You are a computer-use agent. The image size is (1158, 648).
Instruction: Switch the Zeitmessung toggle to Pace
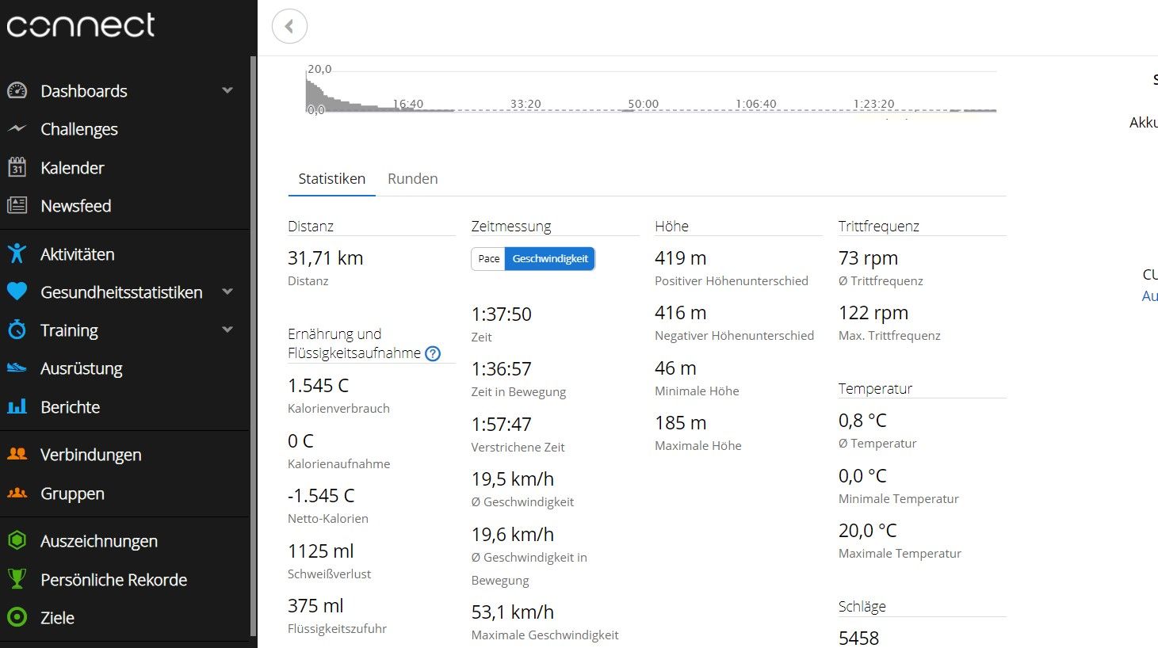tap(488, 259)
